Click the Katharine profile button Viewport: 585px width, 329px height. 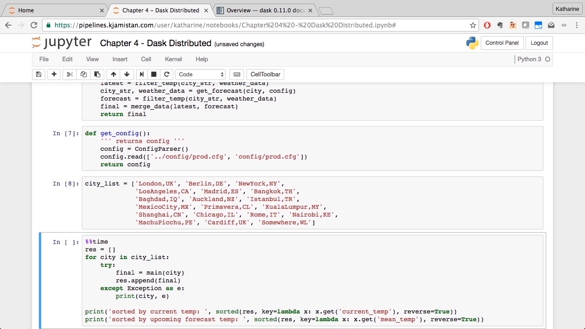click(x=567, y=9)
